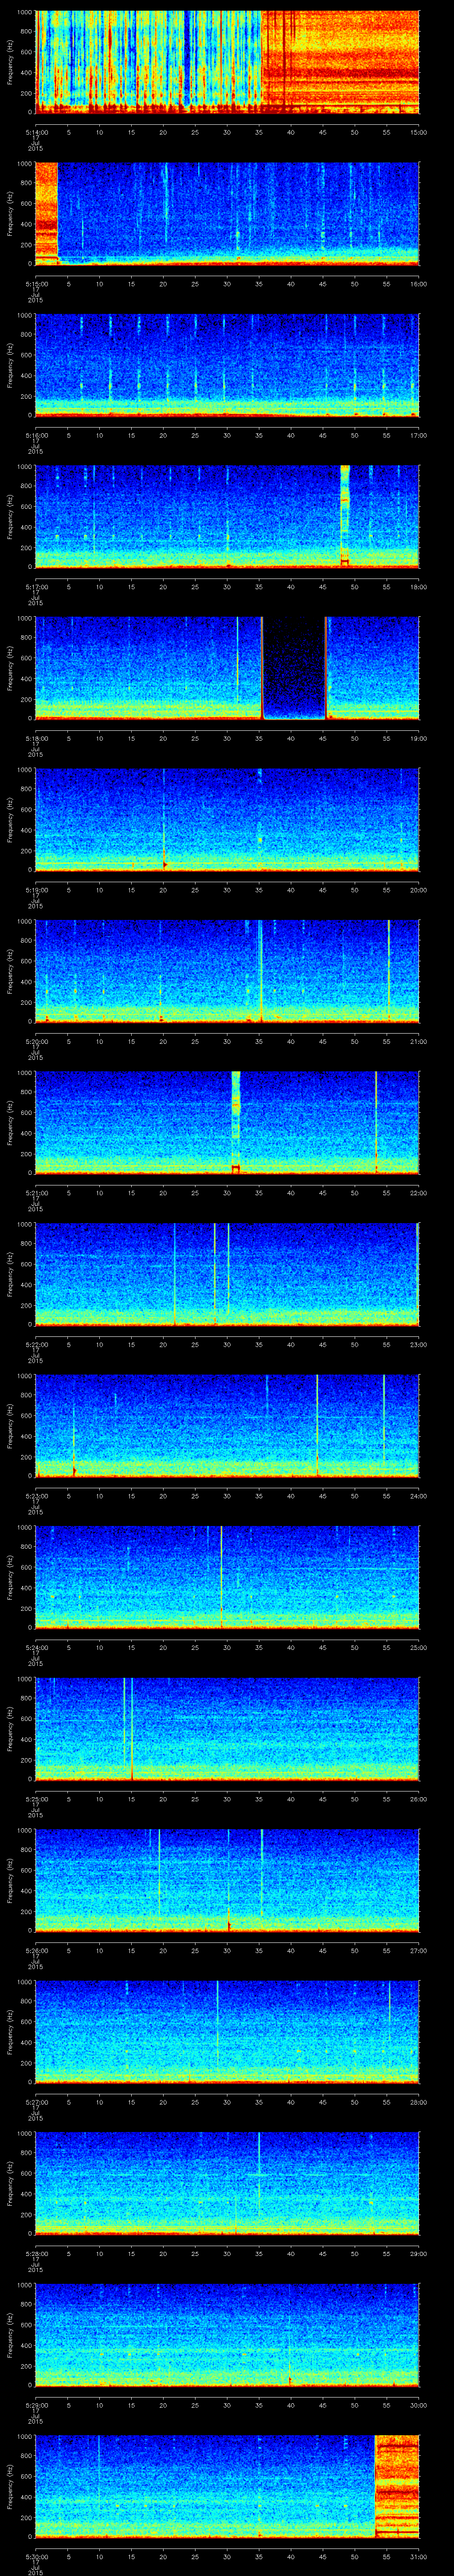454x2576 pixels.
Task: Click the red noise block ending the 5:30:00 spectrogram
Action: [x=397, y=2486]
